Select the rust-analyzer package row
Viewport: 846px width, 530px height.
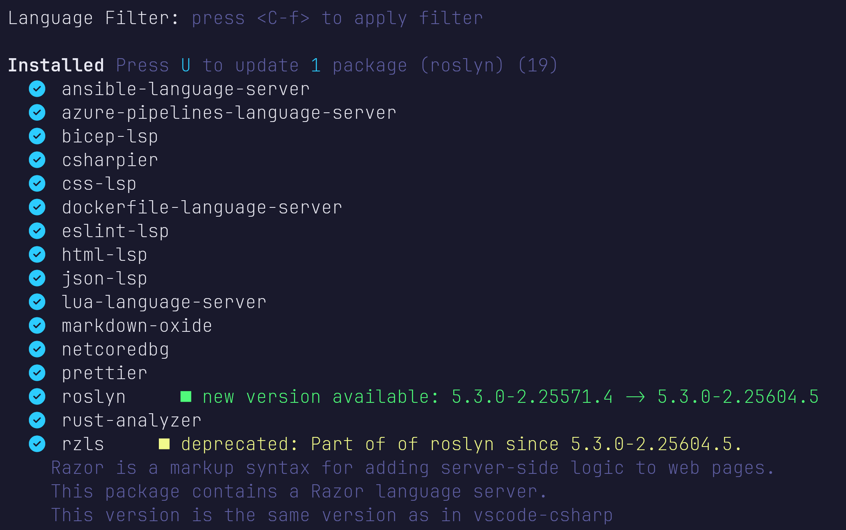pyautogui.click(x=132, y=420)
